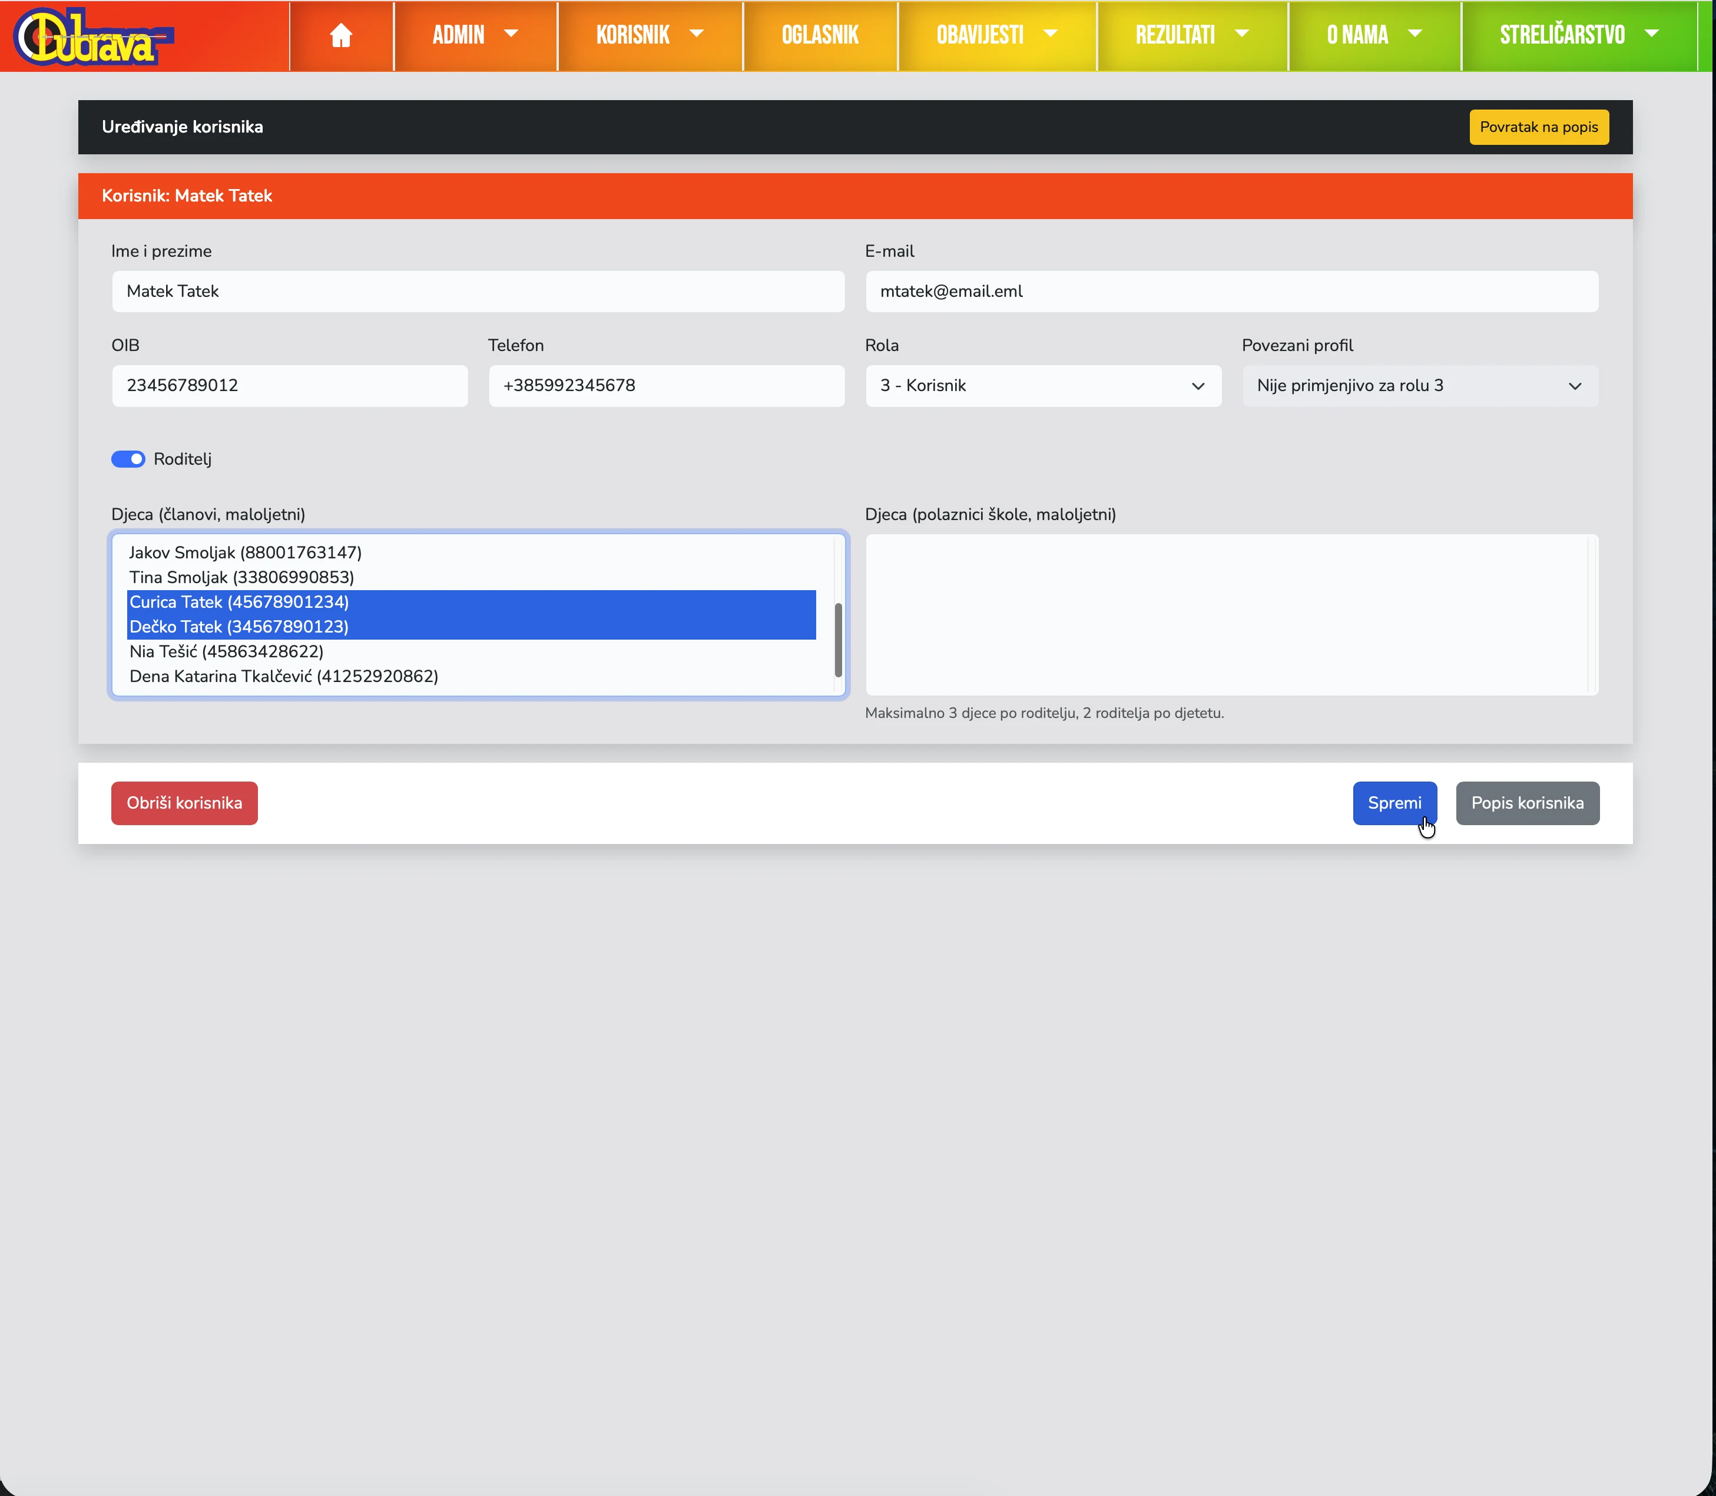The width and height of the screenshot is (1716, 1496).
Task: Open the REZULTATI dropdown caret
Action: point(1242,34)
